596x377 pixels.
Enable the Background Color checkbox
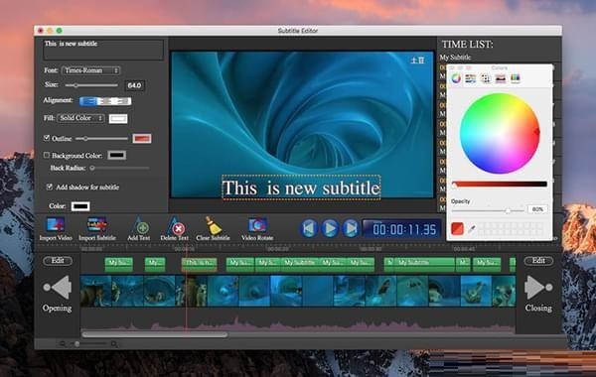point(47,155)
